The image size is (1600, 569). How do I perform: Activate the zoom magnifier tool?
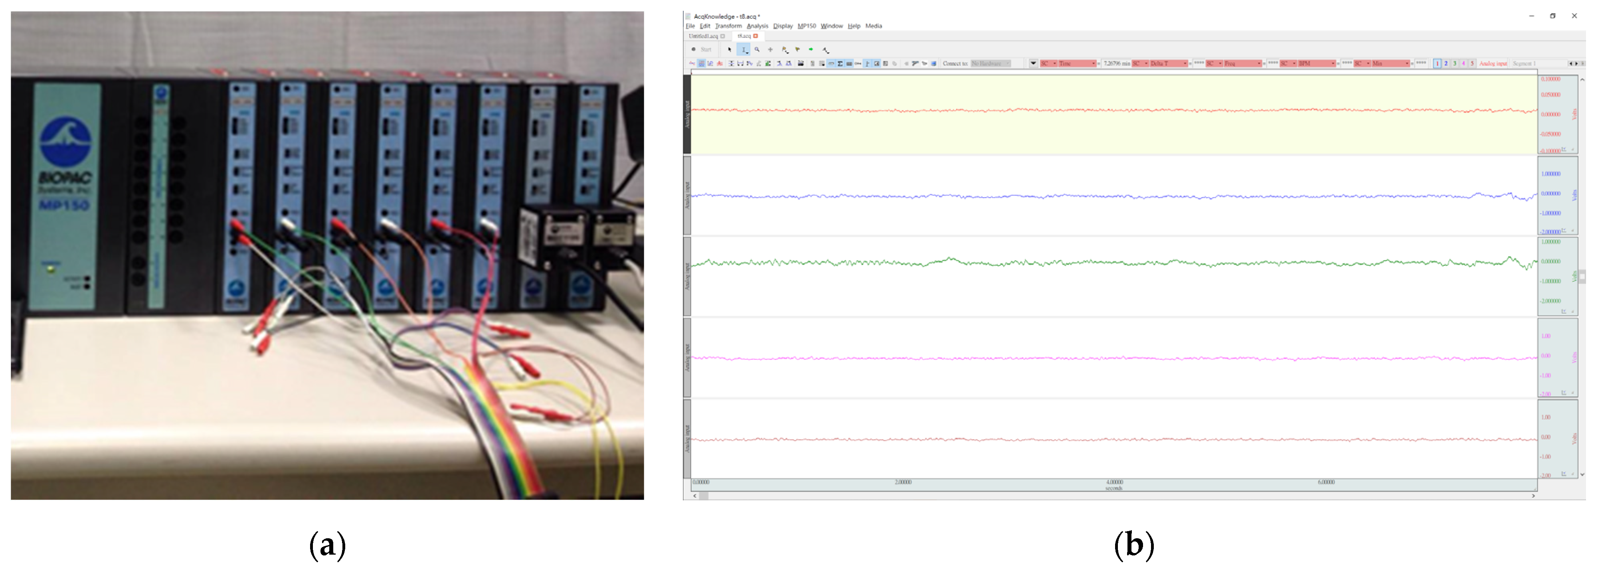(757, 50)
